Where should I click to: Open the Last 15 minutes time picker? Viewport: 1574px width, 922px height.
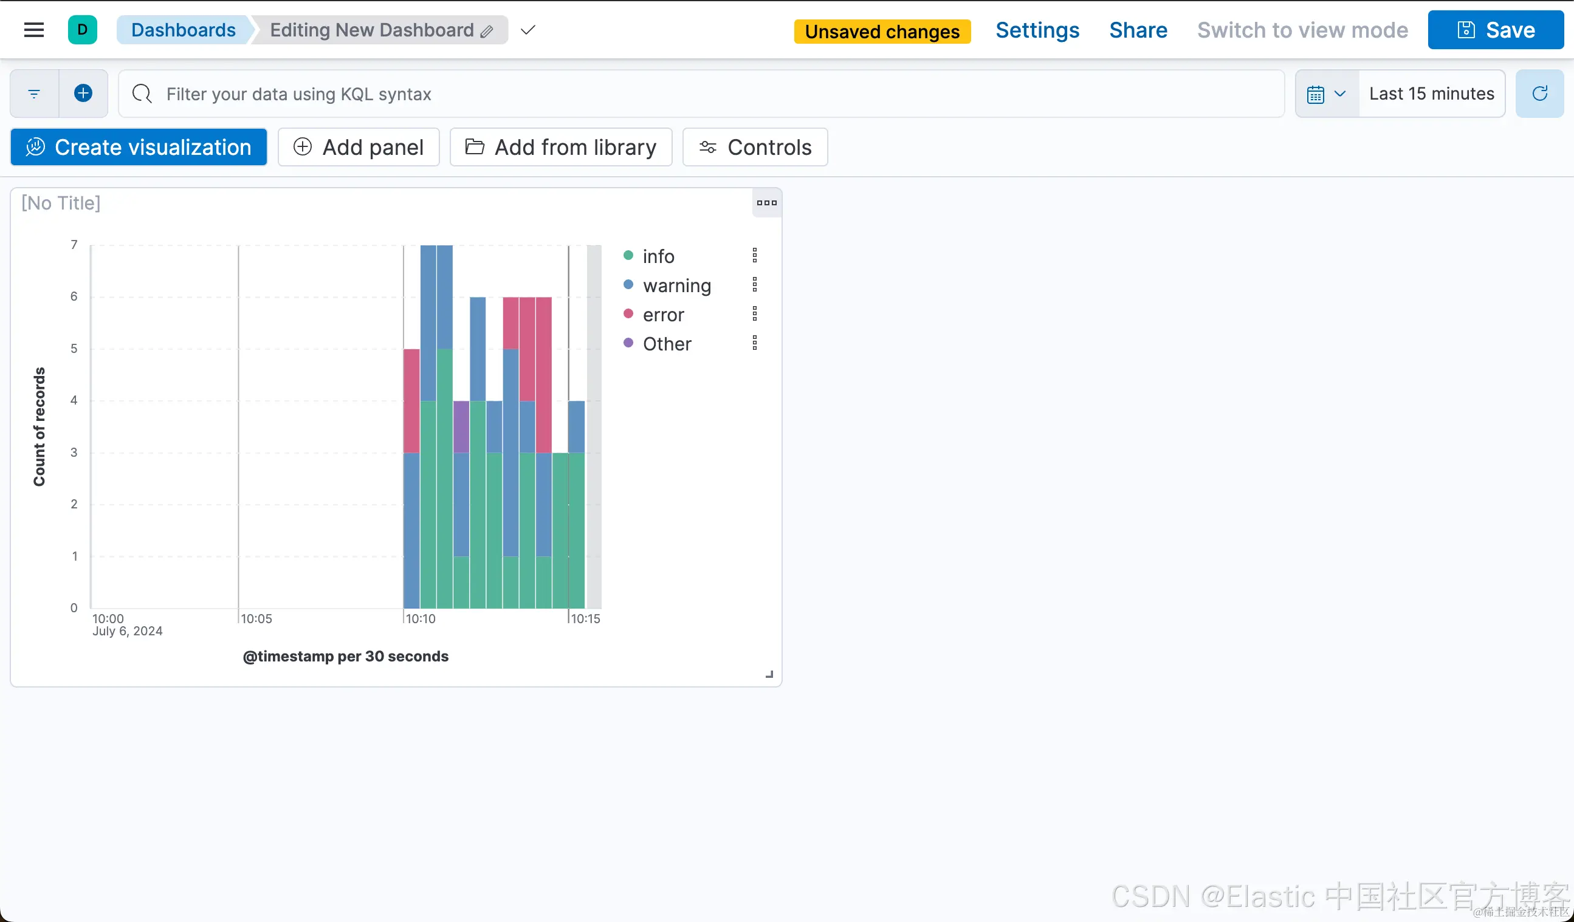coord(1431,94)
